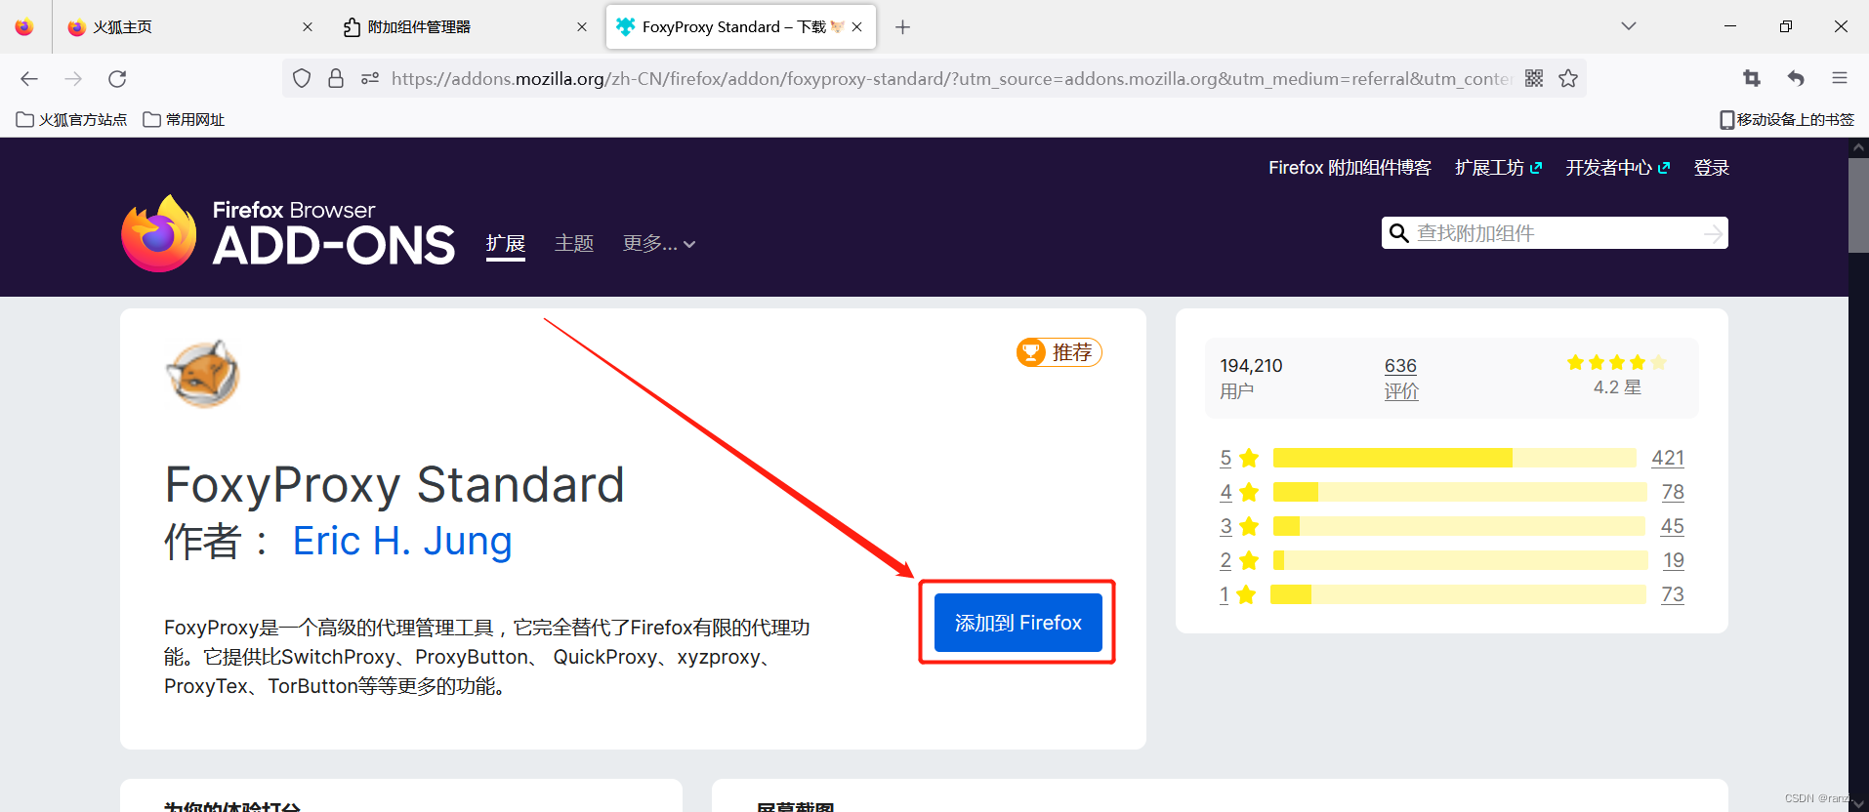Filter reviews by 3 stars

(x=1239, y=526)
